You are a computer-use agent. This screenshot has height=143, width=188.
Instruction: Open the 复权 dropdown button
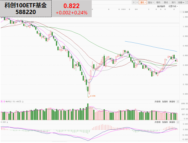143,2
